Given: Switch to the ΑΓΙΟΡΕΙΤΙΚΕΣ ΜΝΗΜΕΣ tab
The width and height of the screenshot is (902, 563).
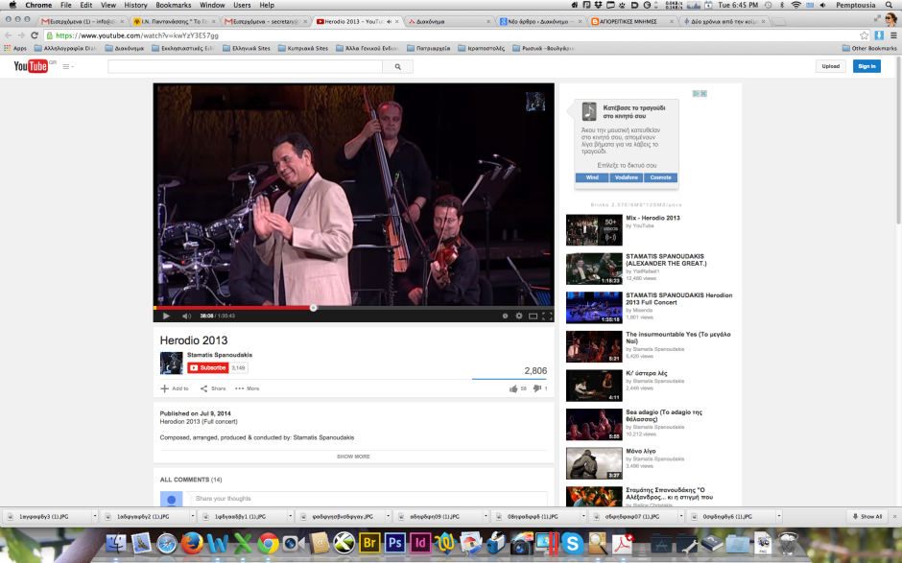Looking at the screenshot, I should [x=624, y=20].
